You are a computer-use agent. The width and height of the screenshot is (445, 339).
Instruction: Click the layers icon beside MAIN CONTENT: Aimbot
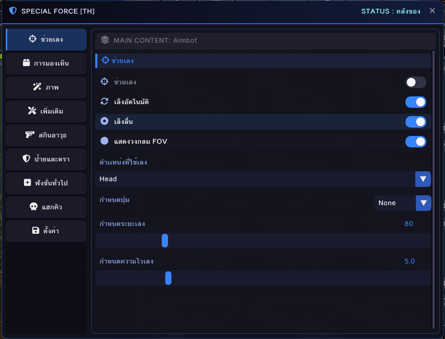coord(105,40)
